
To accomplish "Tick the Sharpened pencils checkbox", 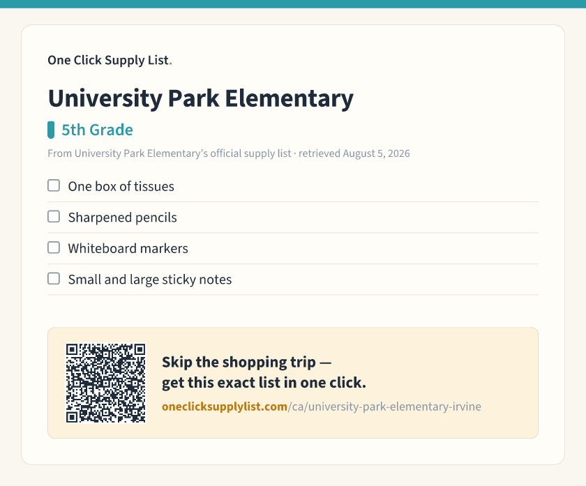I will (54, 216).
